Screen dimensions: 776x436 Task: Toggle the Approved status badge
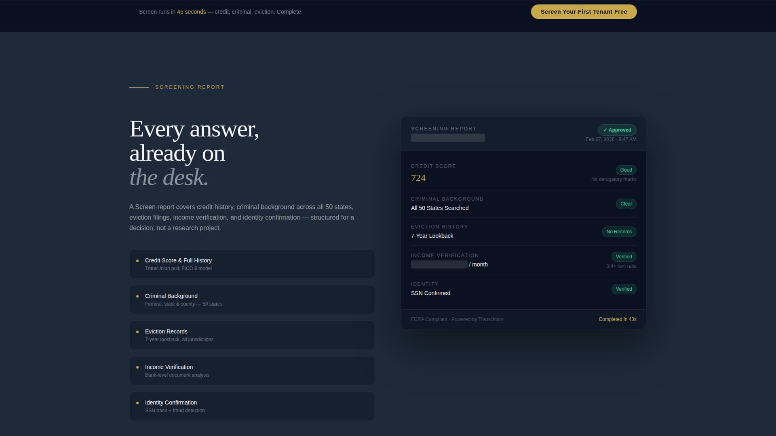617,130
